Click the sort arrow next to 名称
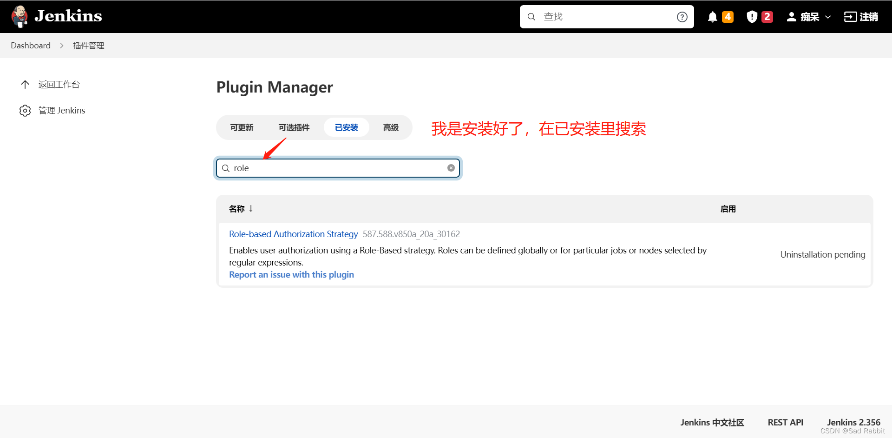 pyautogui.click(x=251, y=208)
